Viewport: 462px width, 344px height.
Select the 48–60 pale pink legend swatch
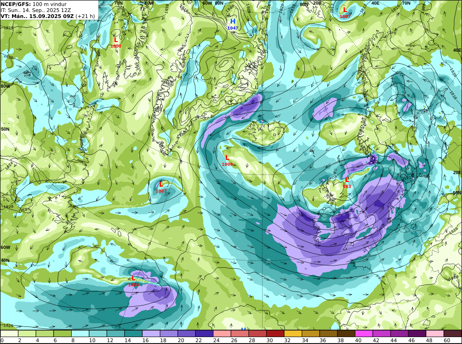[x=435, y=333]
